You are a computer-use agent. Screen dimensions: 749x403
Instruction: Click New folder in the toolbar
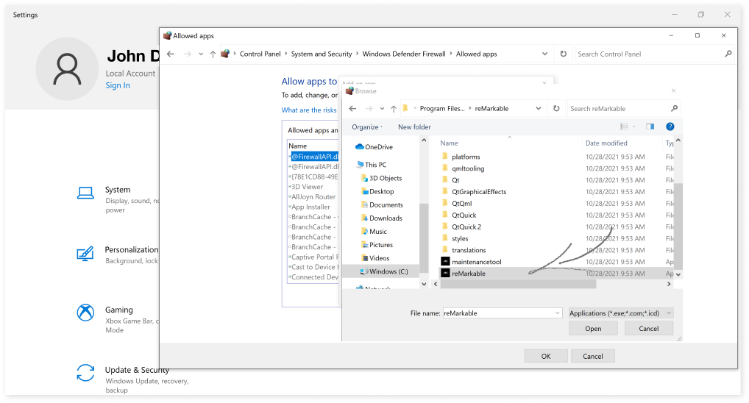click(x=414, y=127)
